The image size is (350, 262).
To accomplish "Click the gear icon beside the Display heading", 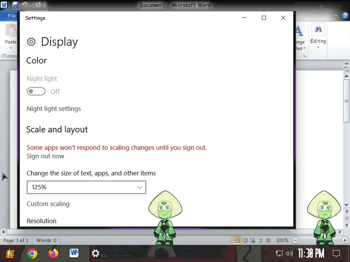I will coord(31,42).
